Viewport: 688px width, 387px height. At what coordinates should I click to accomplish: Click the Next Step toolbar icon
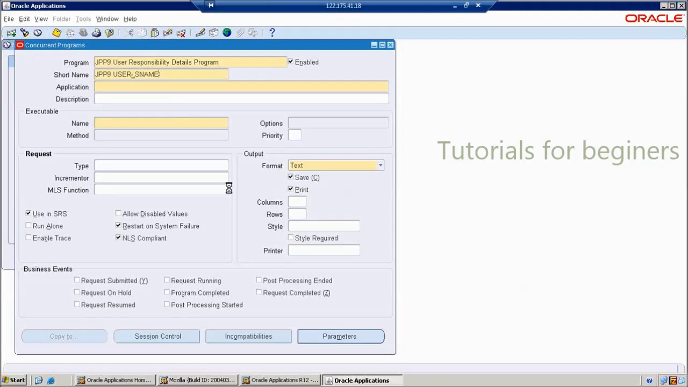(x=70, y=33)
